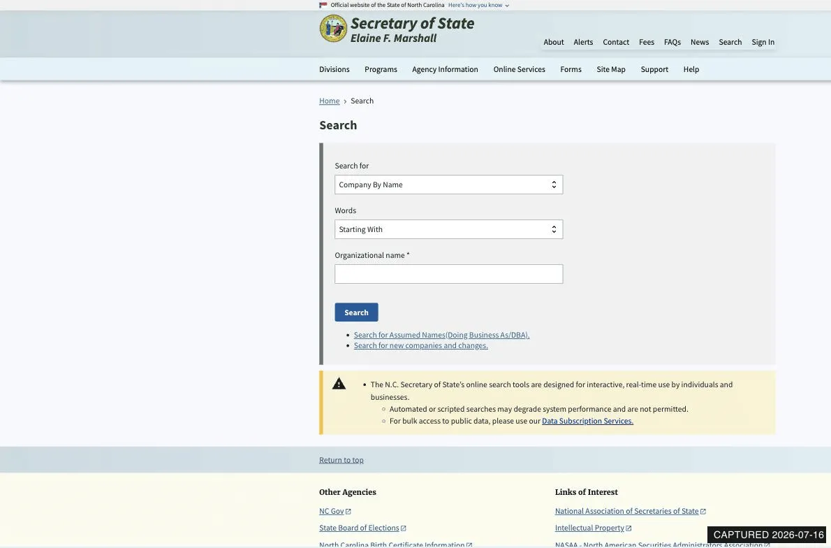The width and height of the screenshot is (831, 548).
Task: Click Search in the top header navigation
Action: [730, 42]
